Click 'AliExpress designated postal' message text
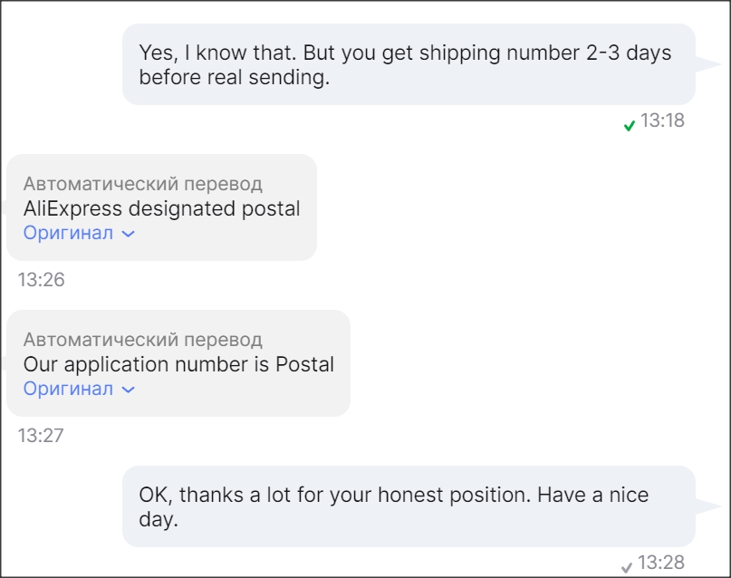Viewport: 731px width, 578px height. (161, 208)
